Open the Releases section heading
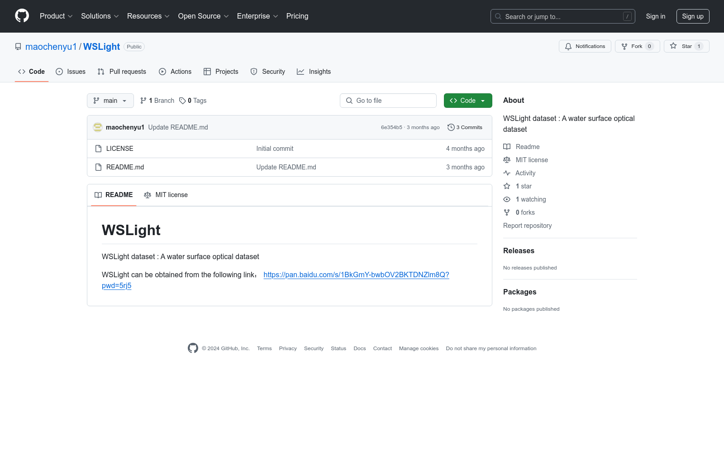Viewport: 724px width, 453px height. (519, 251)
